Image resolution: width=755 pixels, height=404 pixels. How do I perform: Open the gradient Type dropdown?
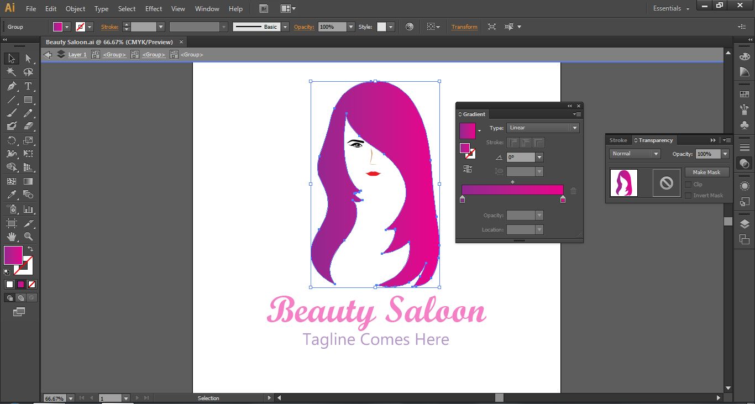pos(542,128)
